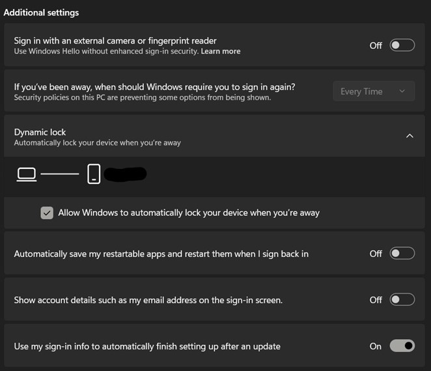
Task: Click the 'Automatically save my restartable apps' text
Action: pos(161,253)
